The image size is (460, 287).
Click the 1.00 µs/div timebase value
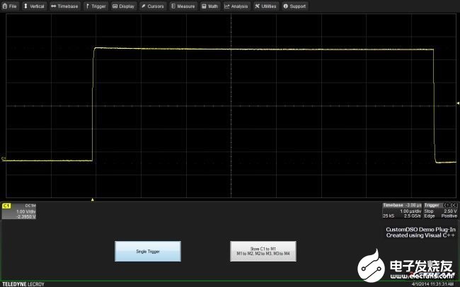[410, 211]
